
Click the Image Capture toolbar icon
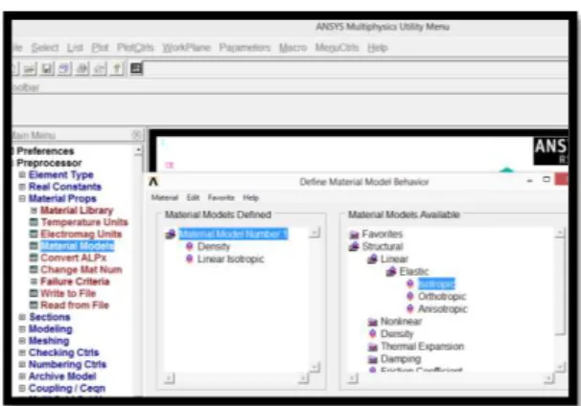click(81, 69)
